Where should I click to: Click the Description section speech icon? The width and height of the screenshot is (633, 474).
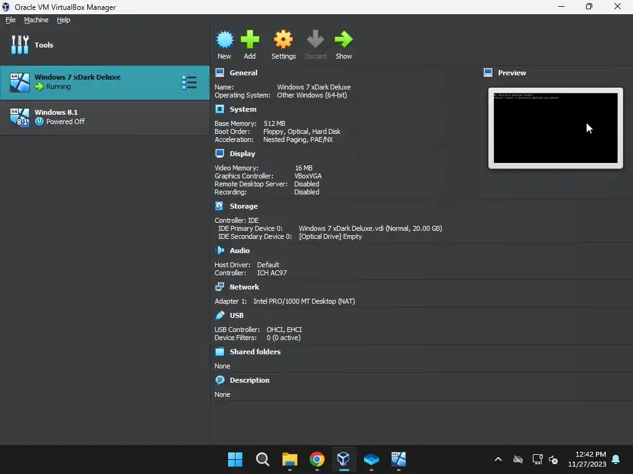click(x=219, y=380)
